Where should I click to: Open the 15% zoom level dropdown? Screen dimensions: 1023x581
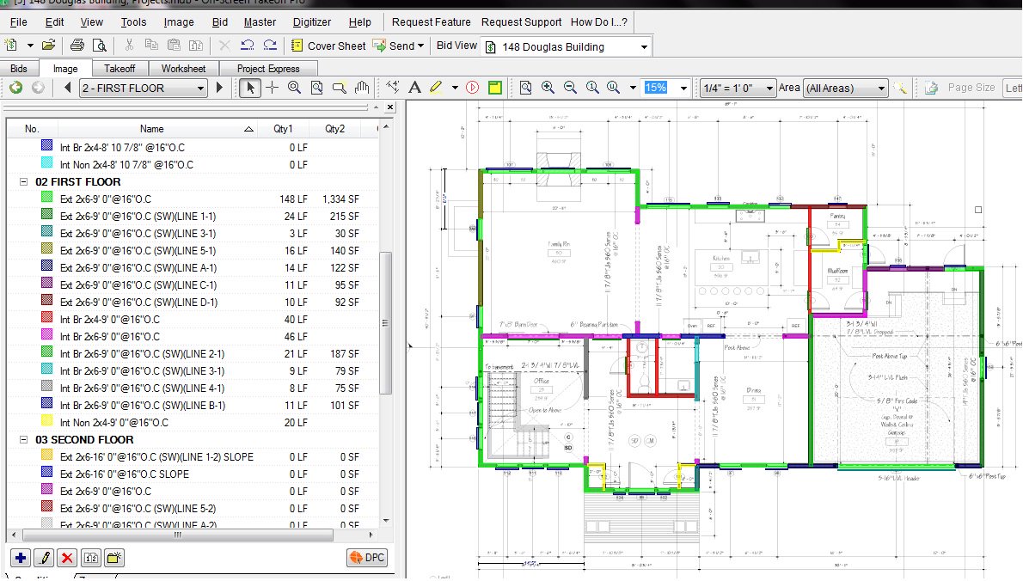pos(683,87)
